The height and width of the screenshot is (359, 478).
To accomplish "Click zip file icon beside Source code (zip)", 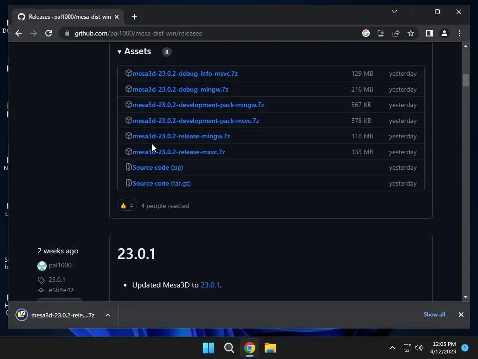I will pos(129,167).
